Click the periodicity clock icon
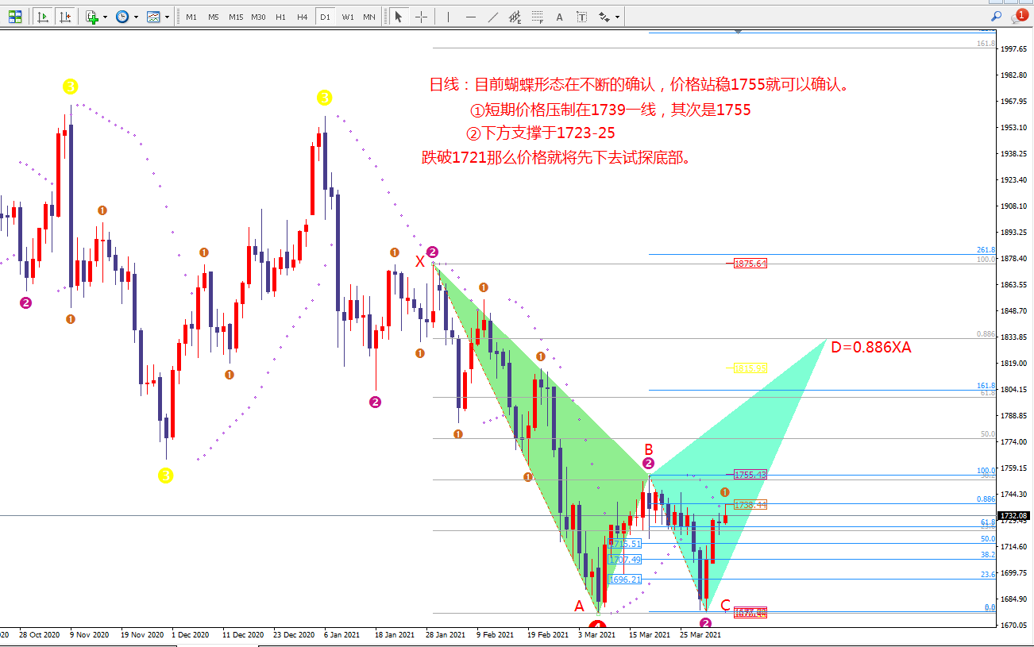The image size is (1034, 647). tap(122, 16)
